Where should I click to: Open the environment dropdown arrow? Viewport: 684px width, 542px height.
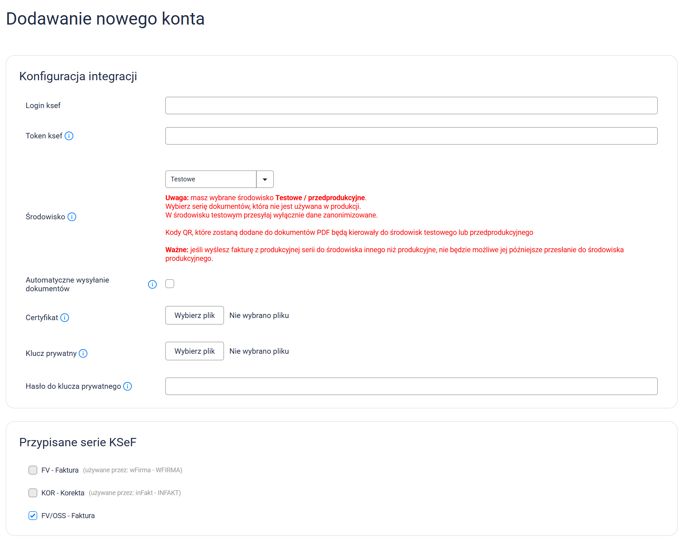265,179
